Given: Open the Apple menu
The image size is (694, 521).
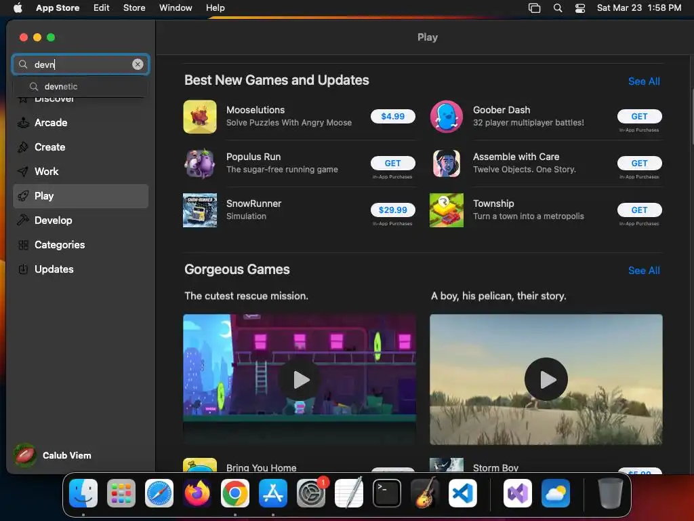Looking at the screenshot, I should pyautogui.click(x=18, y=7).
